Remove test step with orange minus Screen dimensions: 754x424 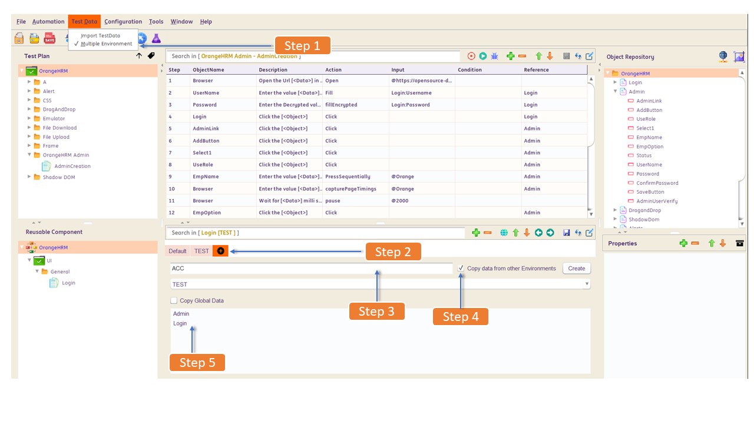(522, 56)
